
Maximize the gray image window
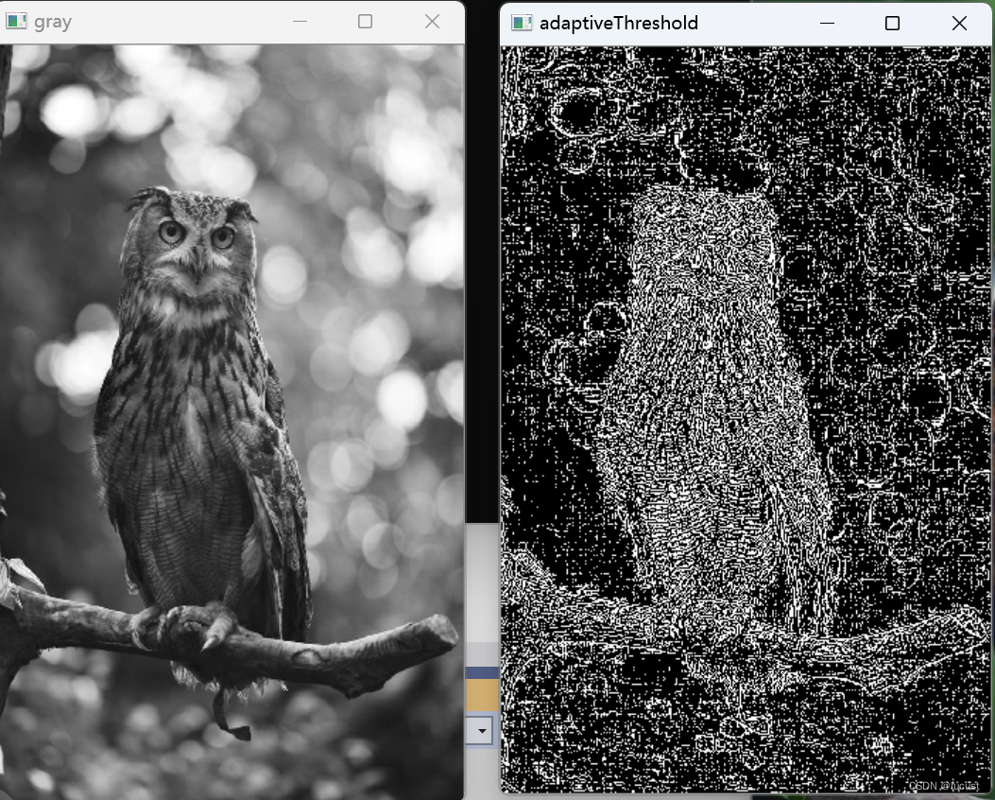point(366,22)
